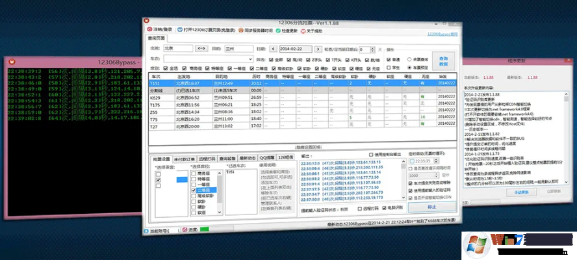Select the Z55 train row

303,112
